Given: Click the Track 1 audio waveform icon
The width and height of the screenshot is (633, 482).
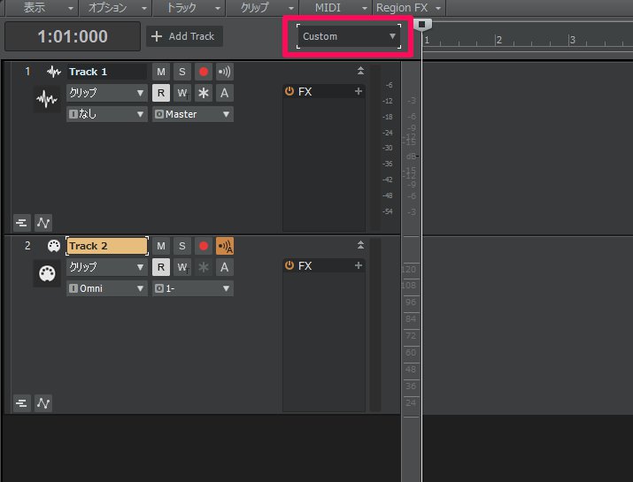Looking at the screenshot, I should tap(47, 101).
